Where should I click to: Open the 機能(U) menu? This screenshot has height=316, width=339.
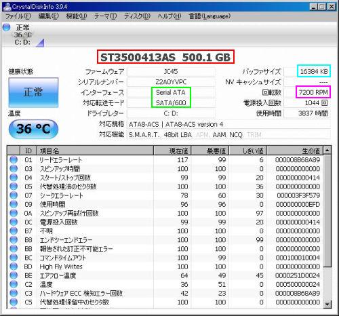pyautogui.click(x=77, y=16)
